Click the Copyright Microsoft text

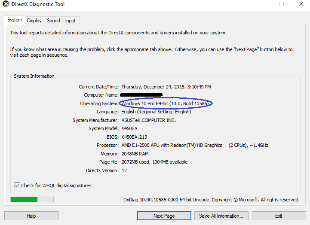coord(256,200)
